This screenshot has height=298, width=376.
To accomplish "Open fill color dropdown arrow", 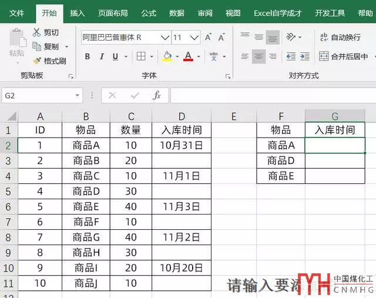I will (177, 56).
